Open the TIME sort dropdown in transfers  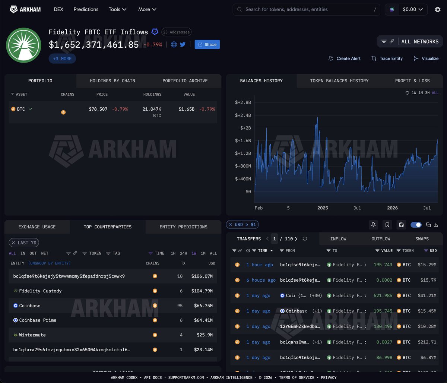tap(263, 251)
